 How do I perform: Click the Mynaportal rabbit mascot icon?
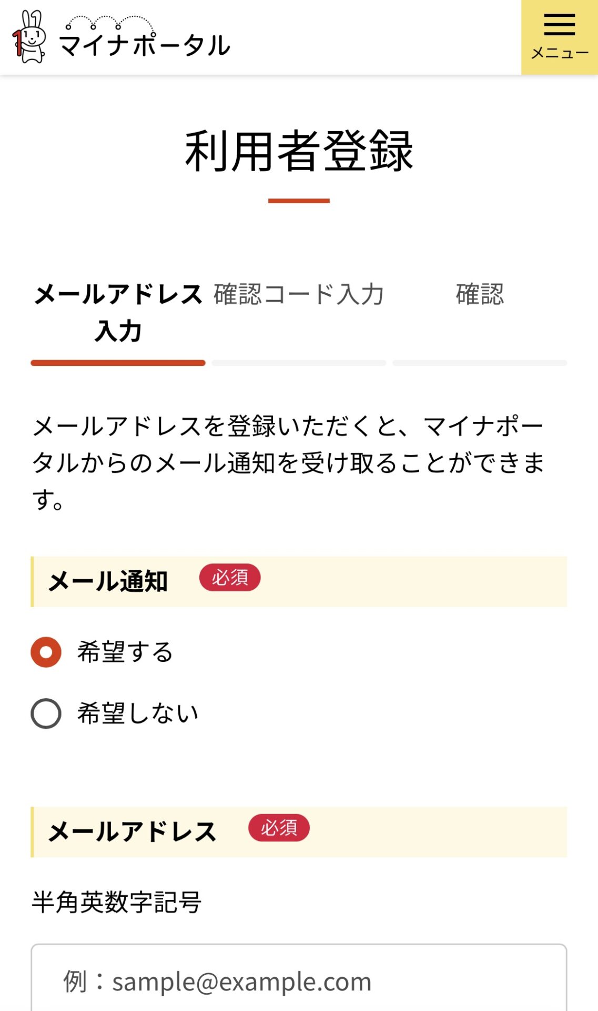(29, 37)
